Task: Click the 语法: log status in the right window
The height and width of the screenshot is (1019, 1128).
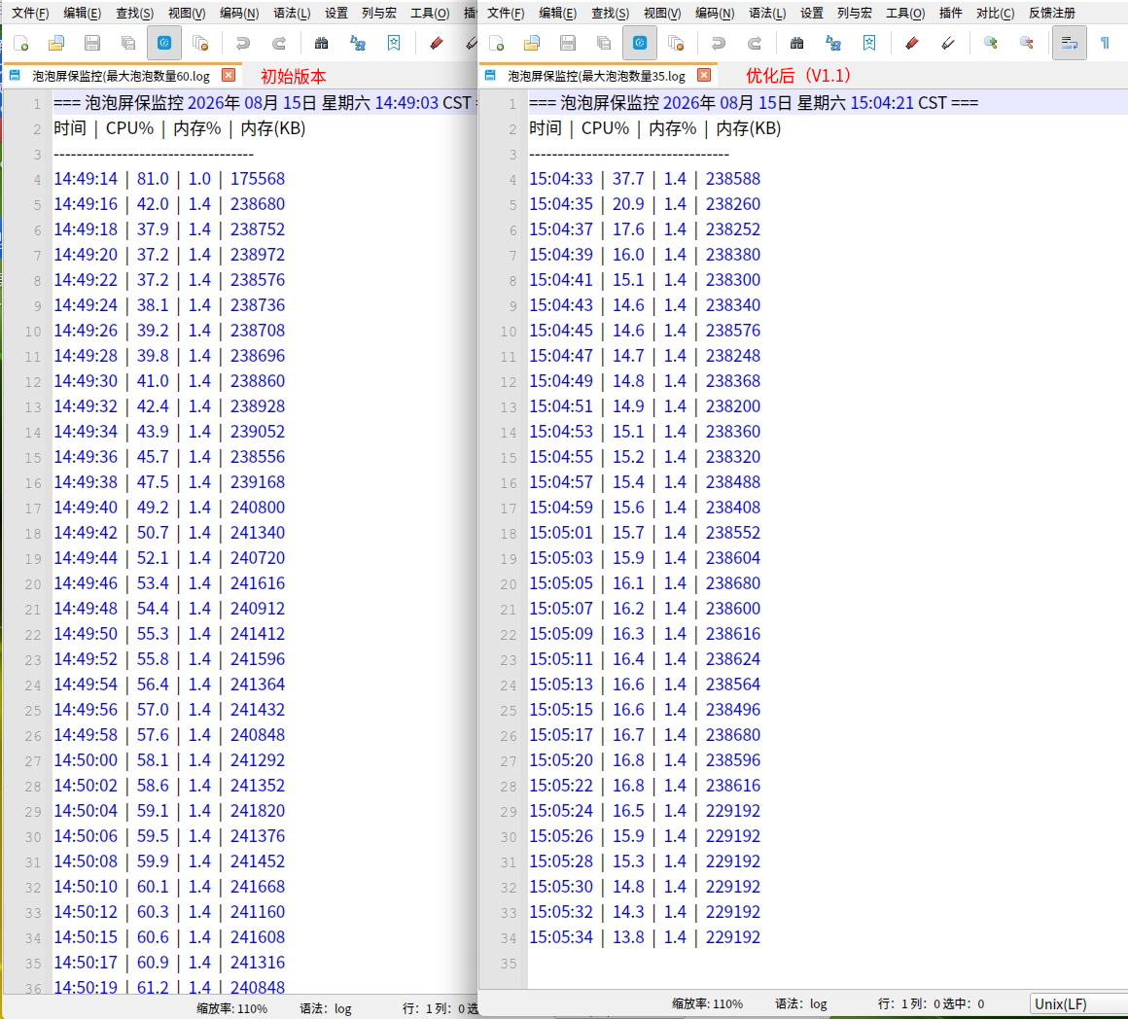Action: [800, 1003]
